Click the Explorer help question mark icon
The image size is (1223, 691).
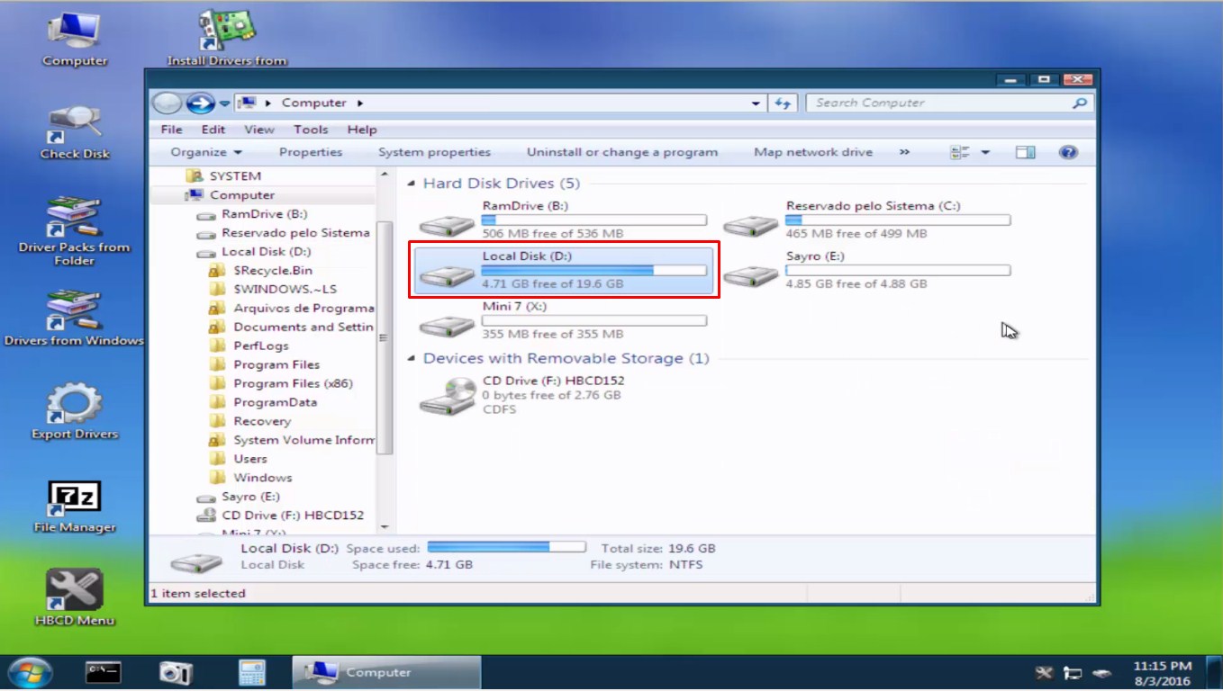(1068, 152)
